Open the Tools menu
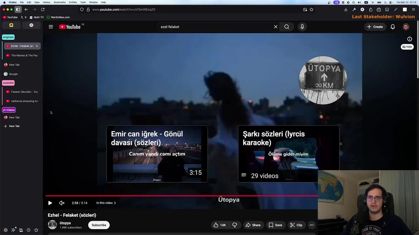Screen dimensions: 419x235 tap(83, 2)
